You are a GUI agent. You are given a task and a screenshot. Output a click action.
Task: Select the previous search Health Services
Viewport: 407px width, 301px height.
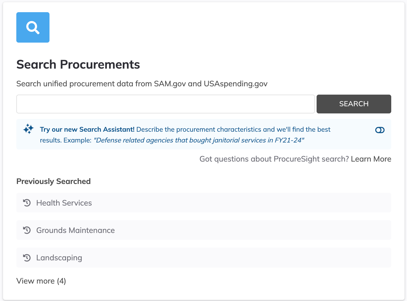(204, 203)
